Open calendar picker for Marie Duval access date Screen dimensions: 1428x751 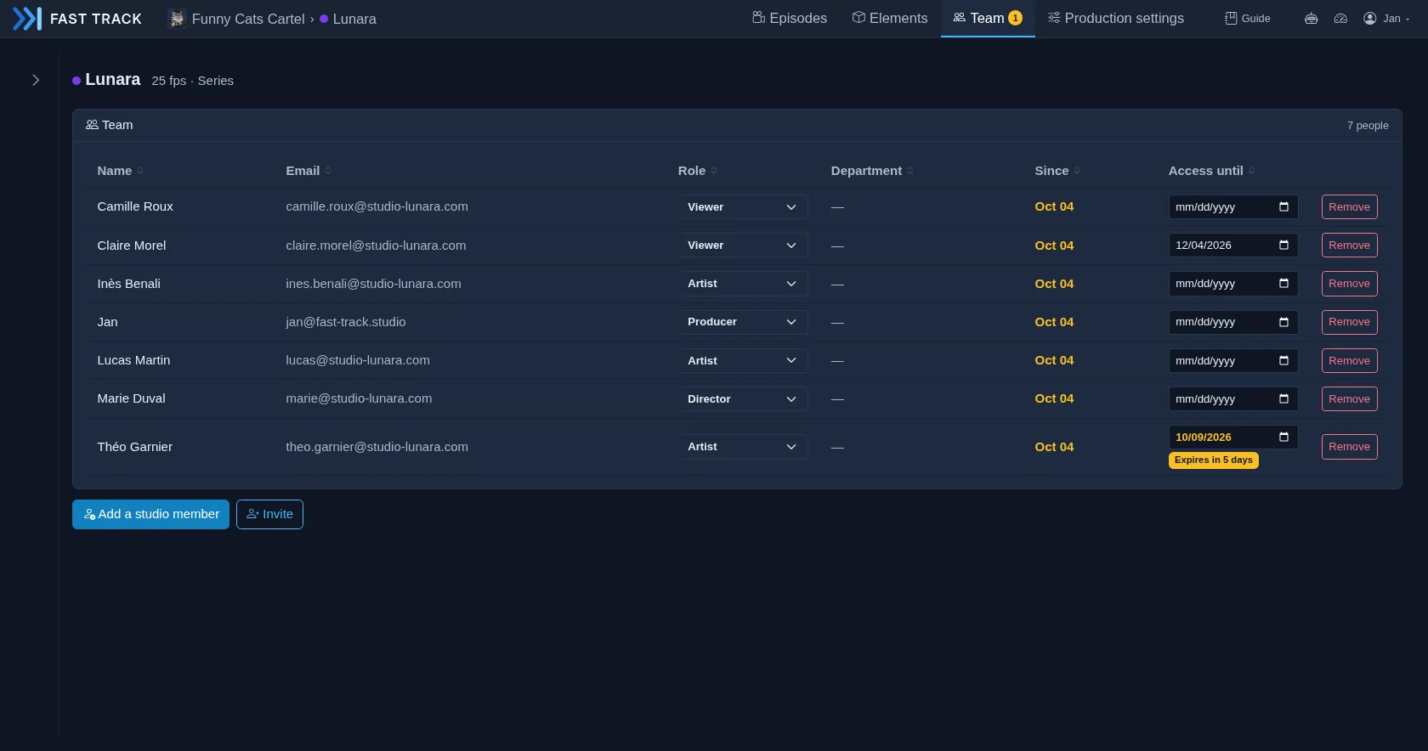coord(1283,398)
